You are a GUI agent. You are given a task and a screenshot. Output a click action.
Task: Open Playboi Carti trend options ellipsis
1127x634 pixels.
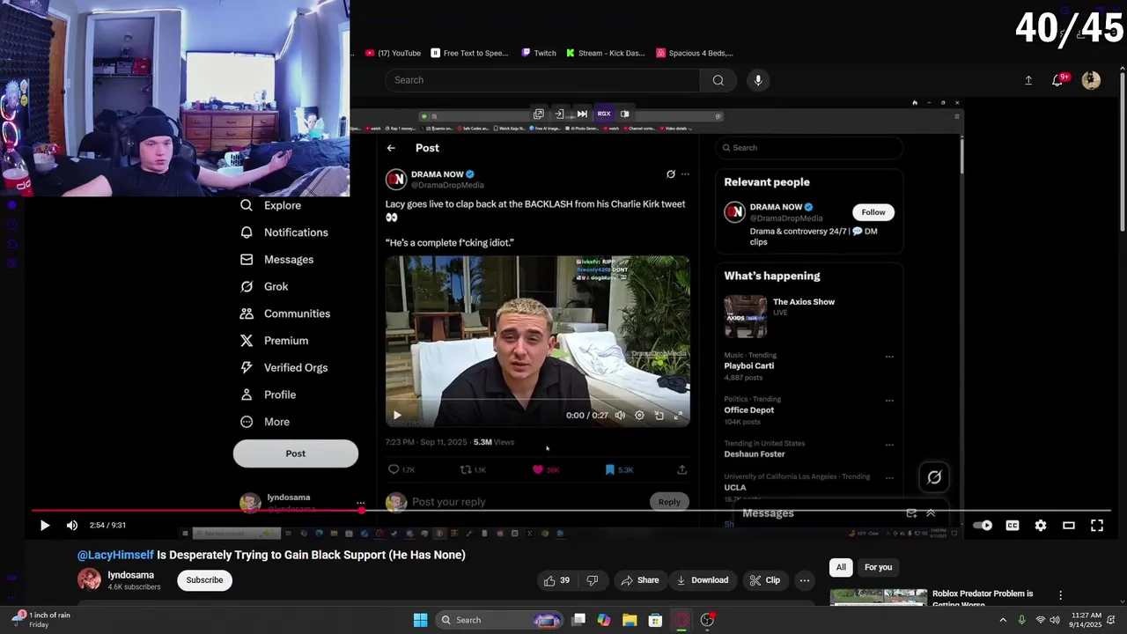(889, 357)
